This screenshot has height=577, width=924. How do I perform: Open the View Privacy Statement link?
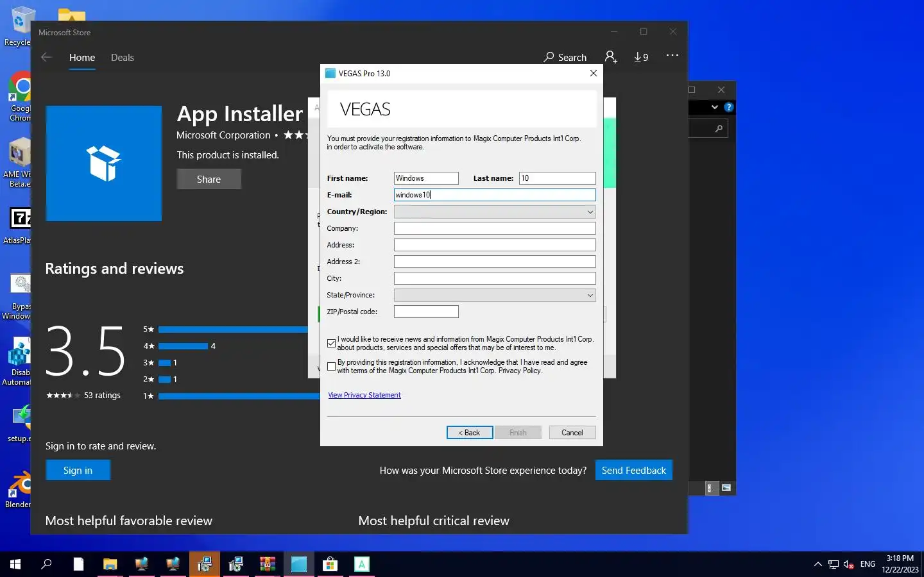[x=364, y=395]
